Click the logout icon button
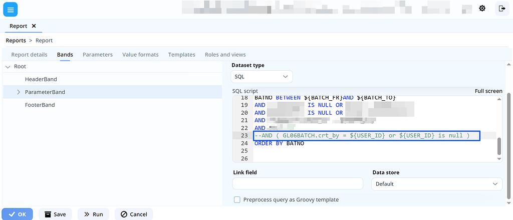Image resolution: width=513 pixels, height=220 pixels. pyautogui.click(x=502, y=9)
